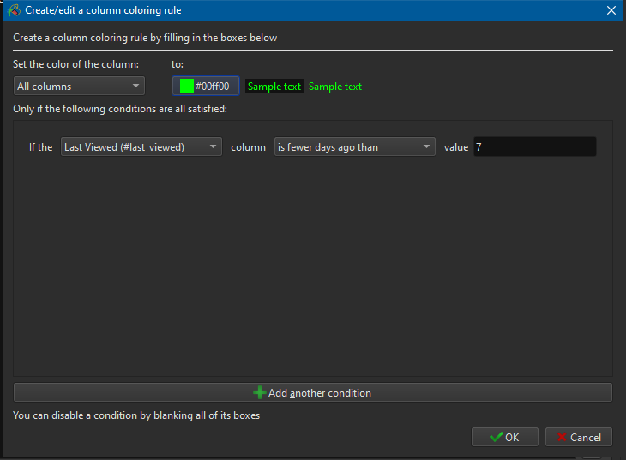
Task: Open the All columns dropdown
Action: (79, 87)
